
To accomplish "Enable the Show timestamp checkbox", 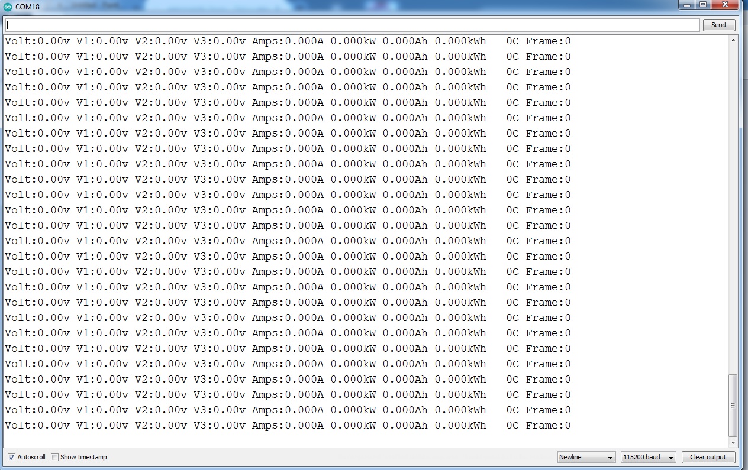I will (x=54, y=457).
